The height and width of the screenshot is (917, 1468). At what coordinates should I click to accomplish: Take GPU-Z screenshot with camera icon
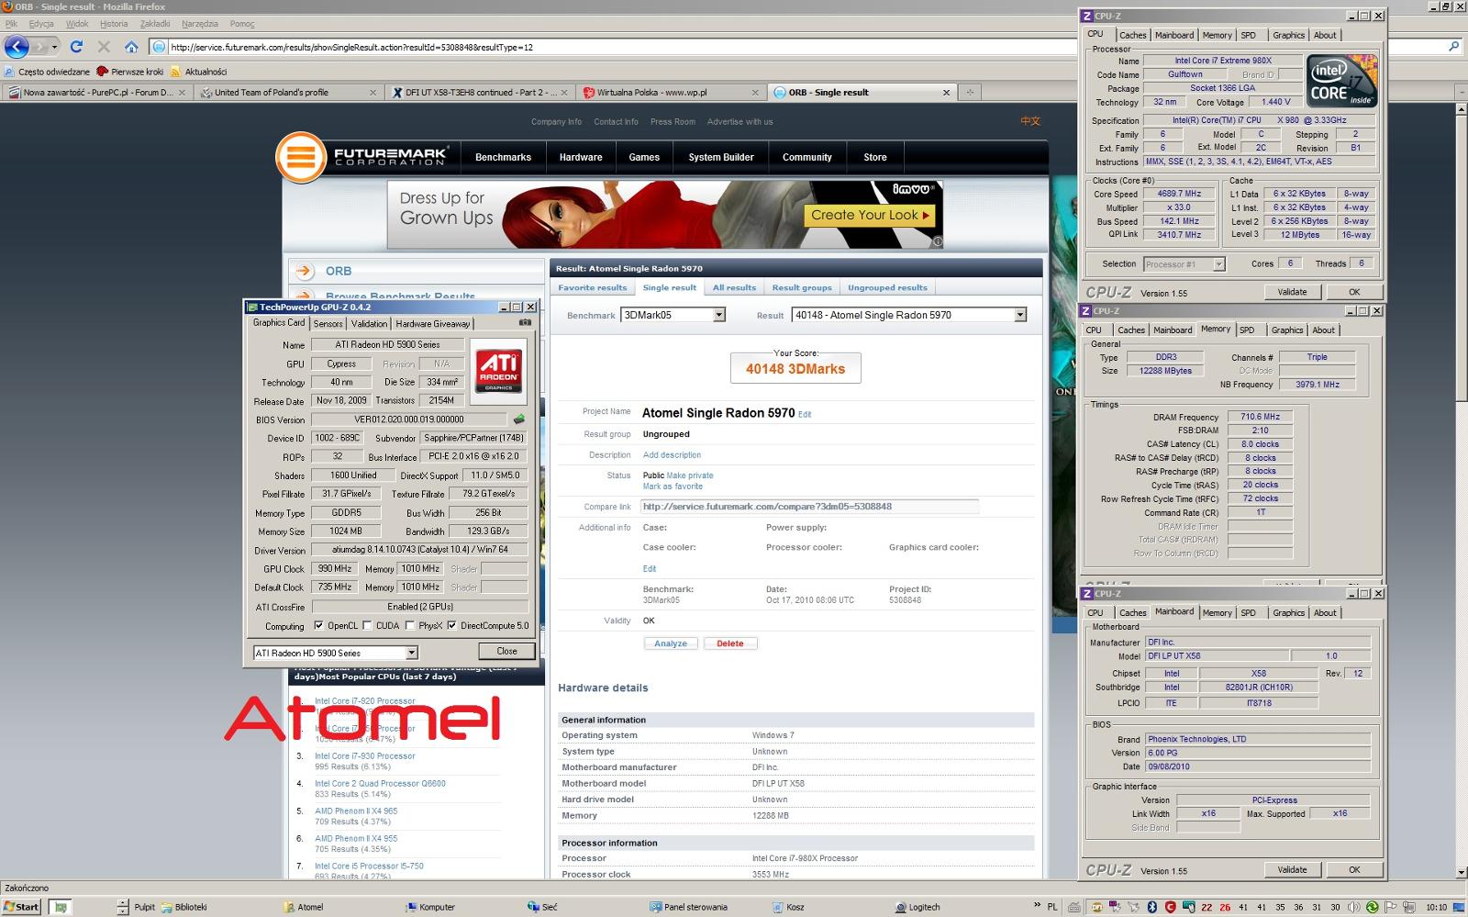525,323
